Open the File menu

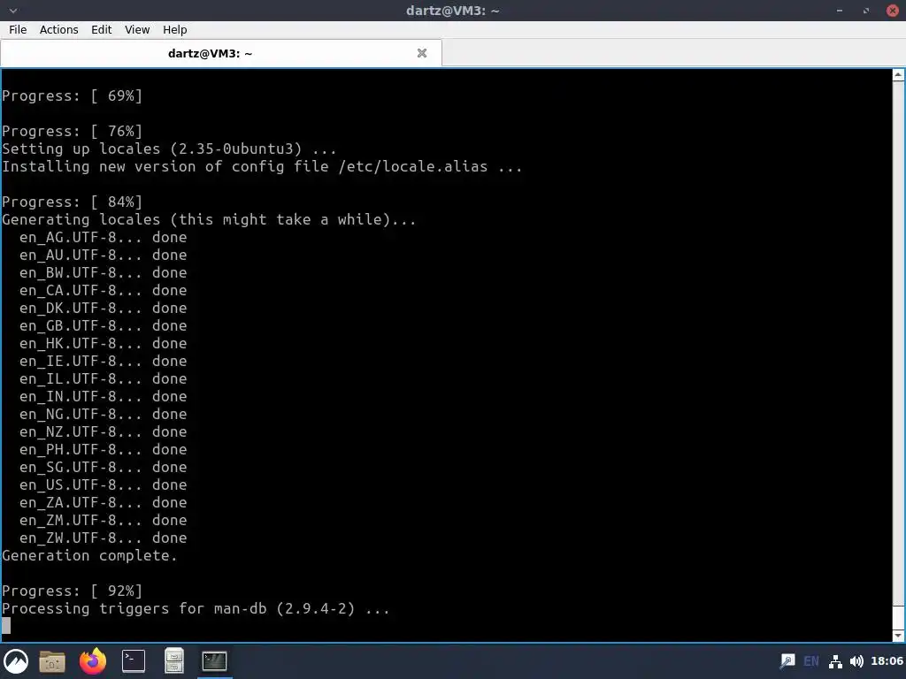click(x=18, y=29)
